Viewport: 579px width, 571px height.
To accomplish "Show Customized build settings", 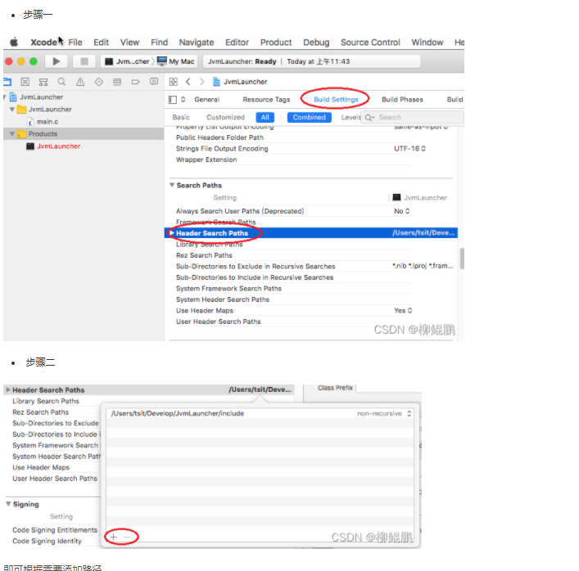I will [x=225, y=117].
